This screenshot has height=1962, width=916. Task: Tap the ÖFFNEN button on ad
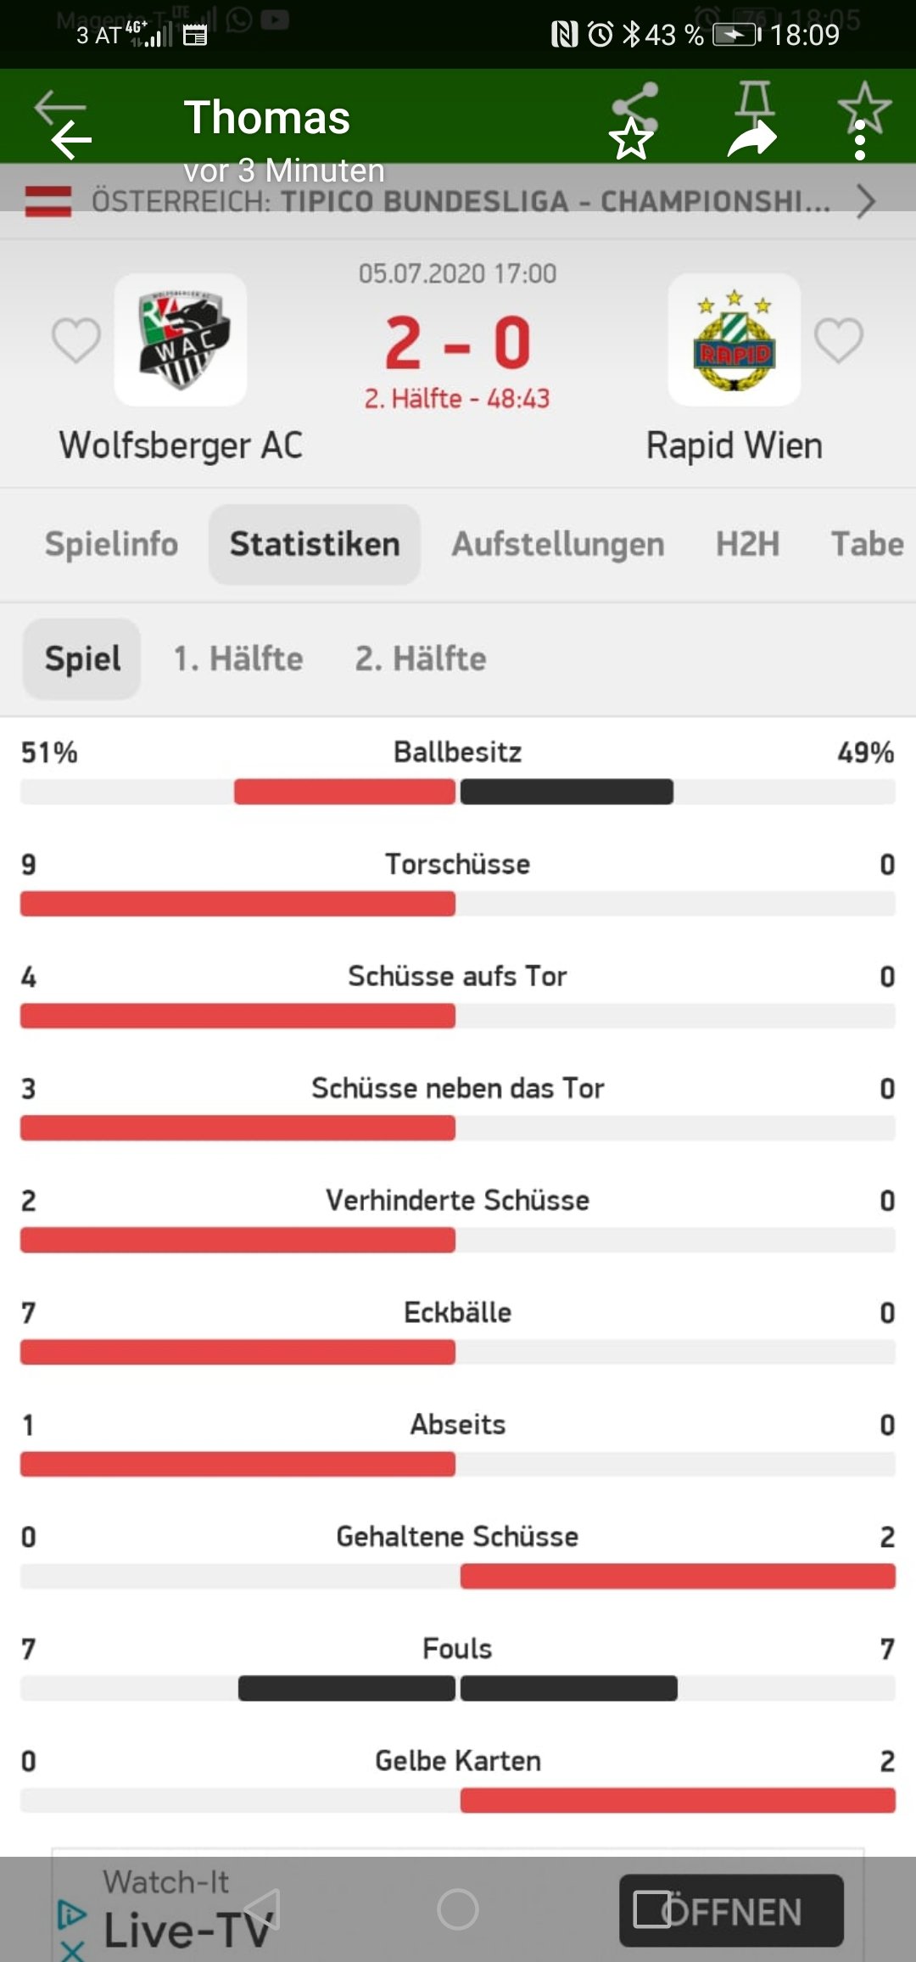731,1911
